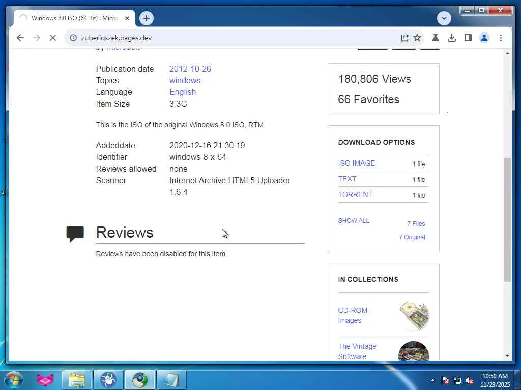Viewport: 521px width, 390px height.
Task: Open network tray icon
Action: 457,380
